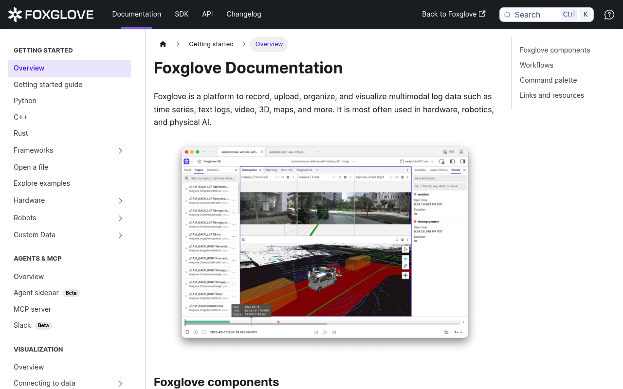Open the Getting started guide page

coord(69,85)
